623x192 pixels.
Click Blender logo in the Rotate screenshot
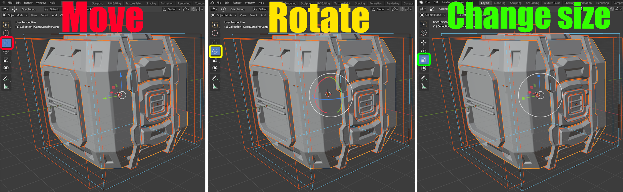212,3
